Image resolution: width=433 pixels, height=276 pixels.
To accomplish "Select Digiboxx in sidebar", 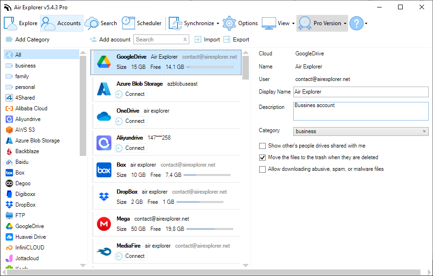I will (41, 194).
